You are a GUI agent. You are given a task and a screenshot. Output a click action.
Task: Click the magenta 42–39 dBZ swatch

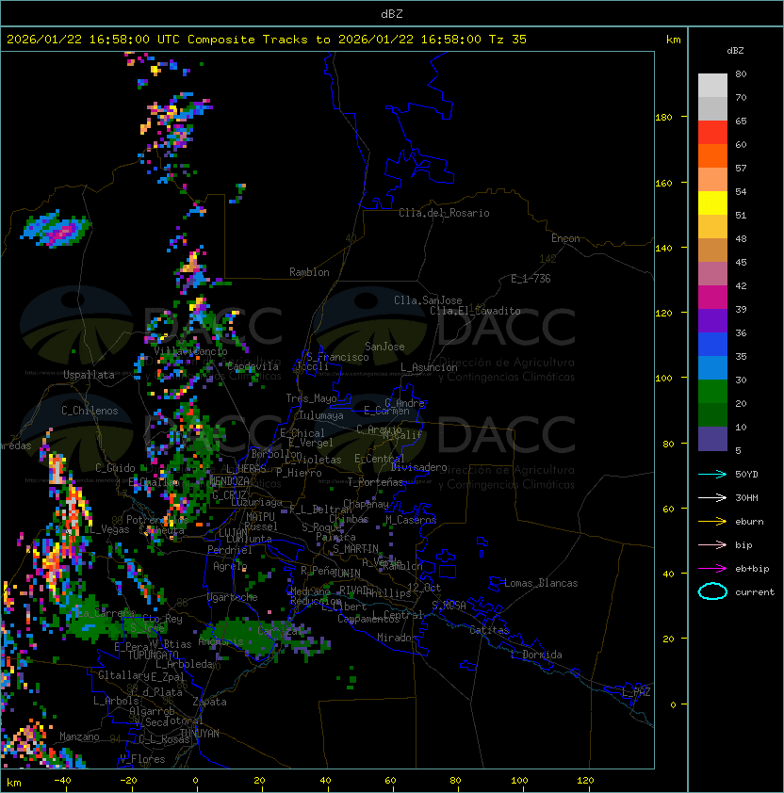click(x=712, y=297)
